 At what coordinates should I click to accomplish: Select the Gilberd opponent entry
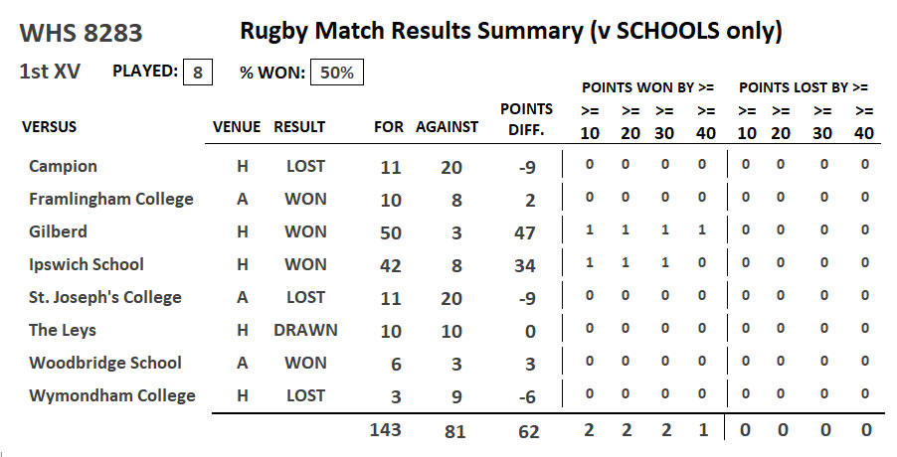click(x=58, y=231)
